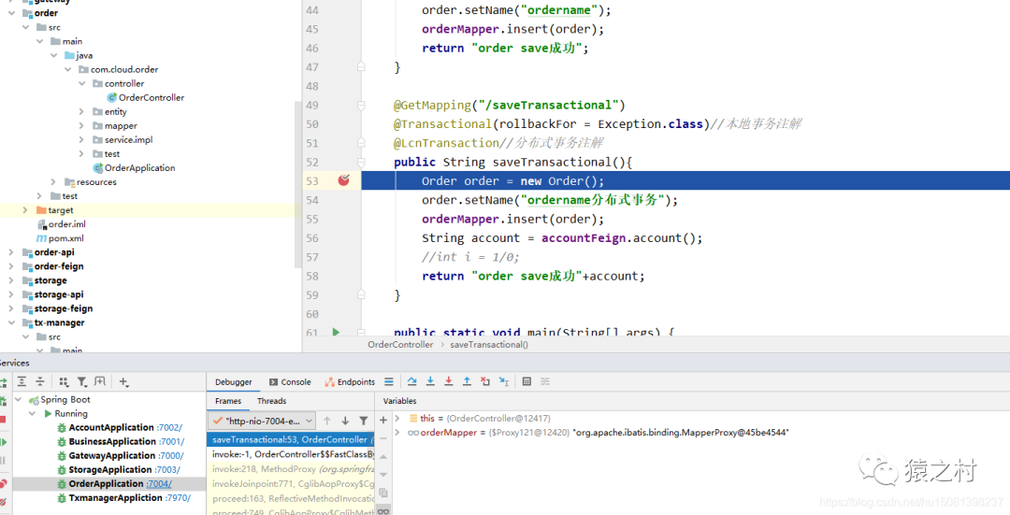Toggle the breakpoint on line 53
The width and height of the screenshot is (1010, 515).
[x=344, y=181]
